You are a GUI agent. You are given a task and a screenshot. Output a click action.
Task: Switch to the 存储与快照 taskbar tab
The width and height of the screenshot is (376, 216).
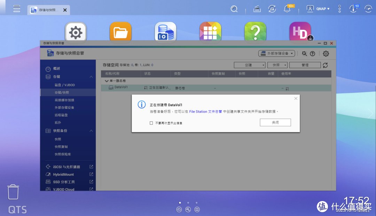click(49, 10)
